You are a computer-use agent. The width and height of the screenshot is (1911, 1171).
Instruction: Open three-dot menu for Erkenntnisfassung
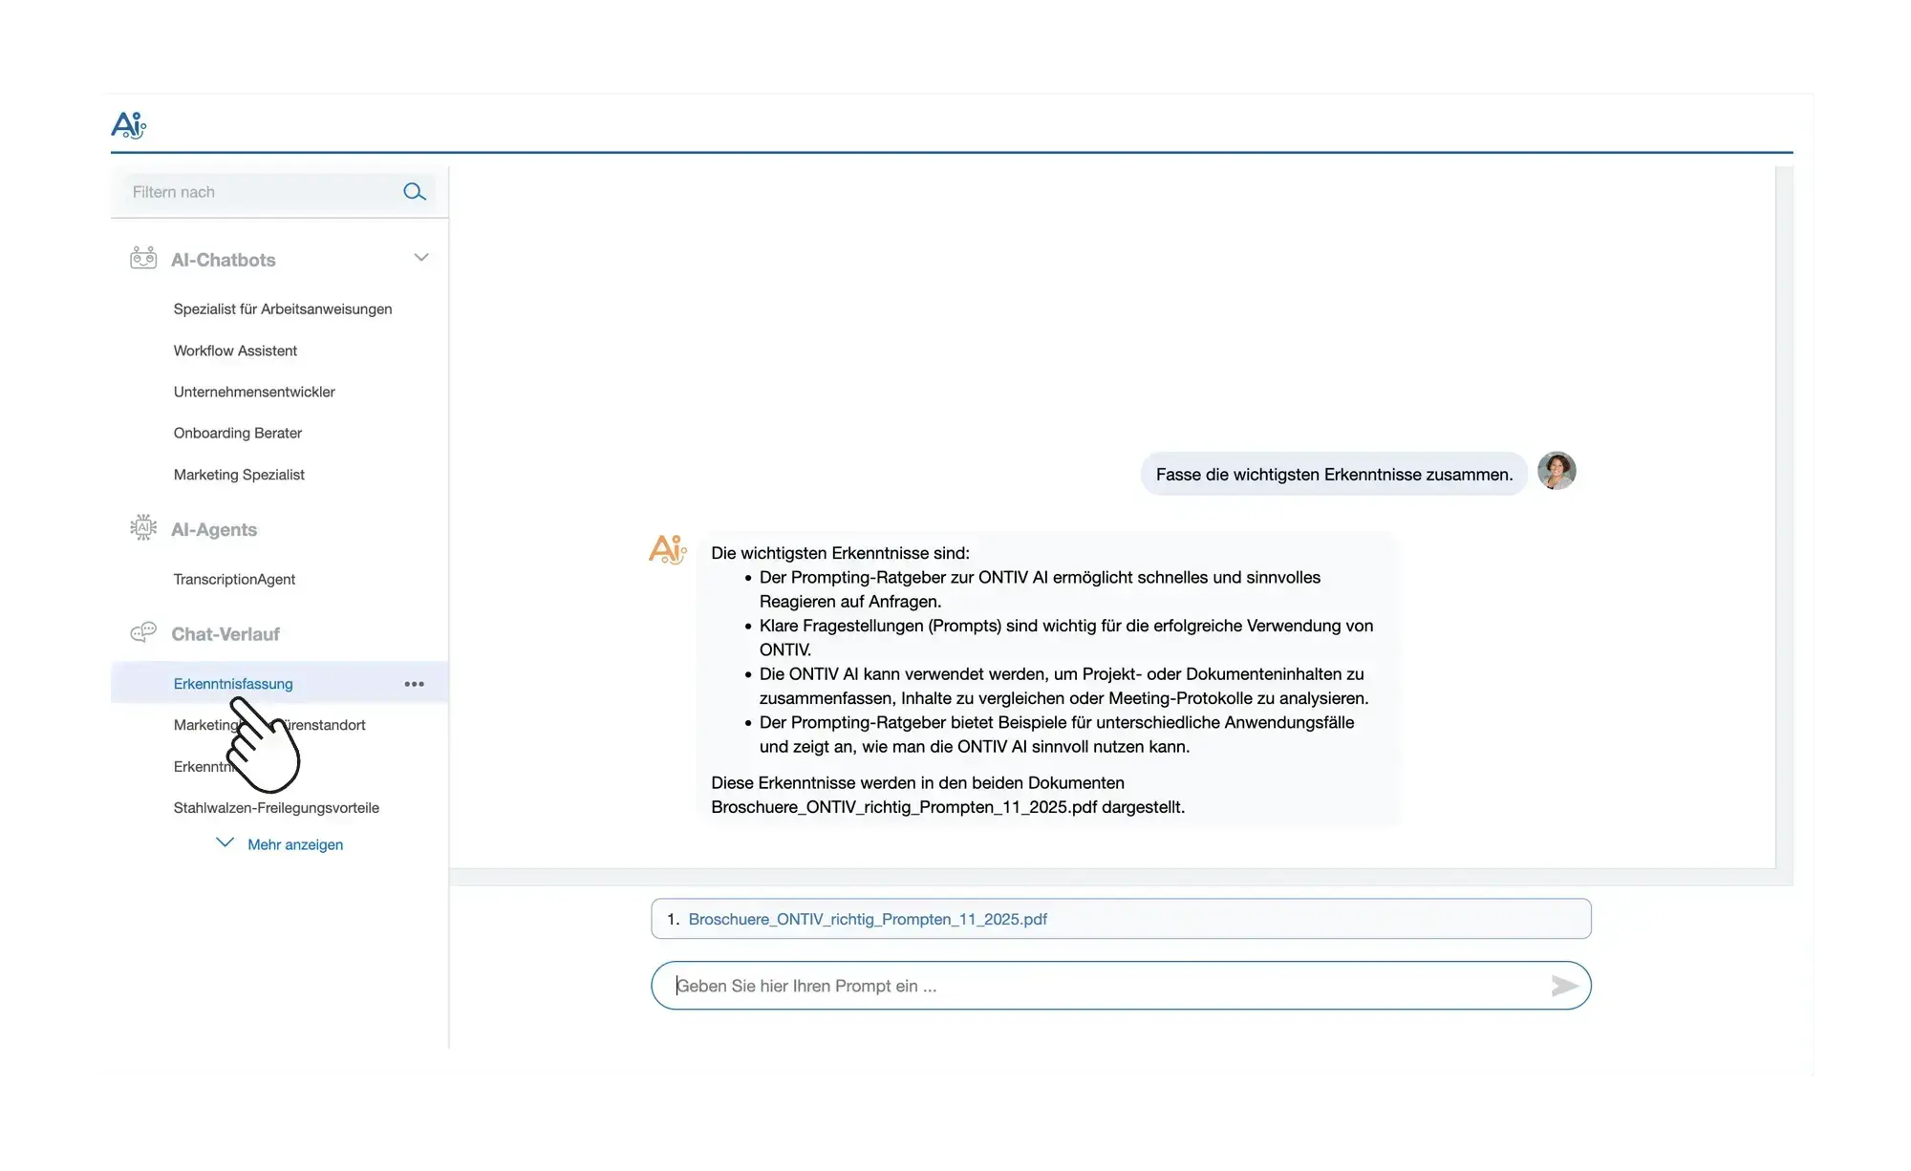click(x=414, y=684)
